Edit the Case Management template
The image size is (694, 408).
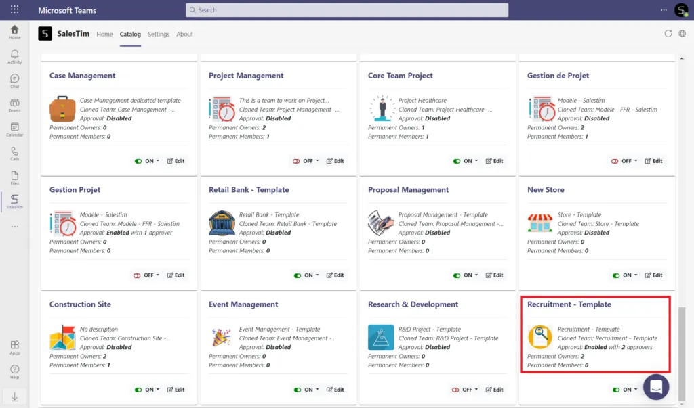[176, 161]
